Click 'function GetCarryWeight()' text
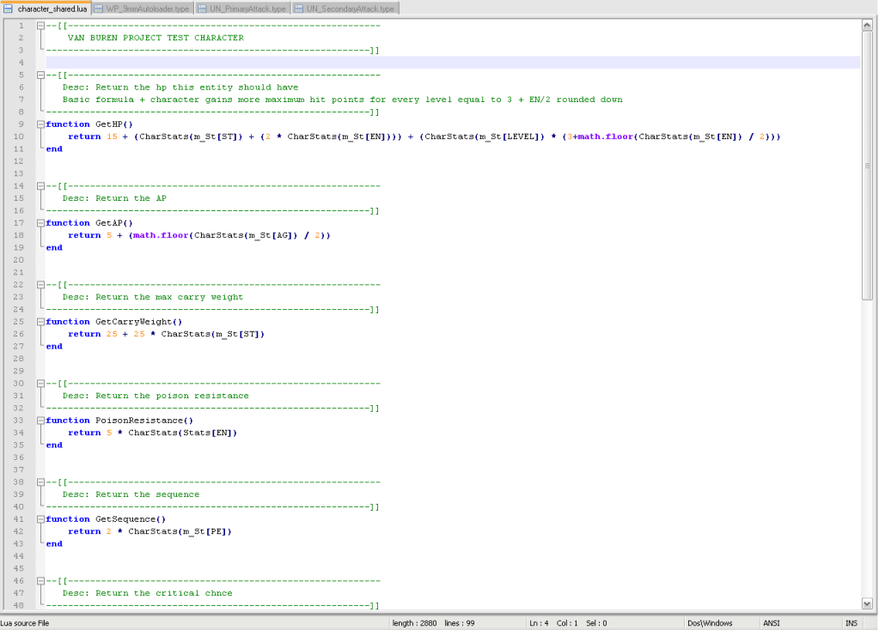Image resolution: width=879 pixels, height=630 pixels. (113, 322)
